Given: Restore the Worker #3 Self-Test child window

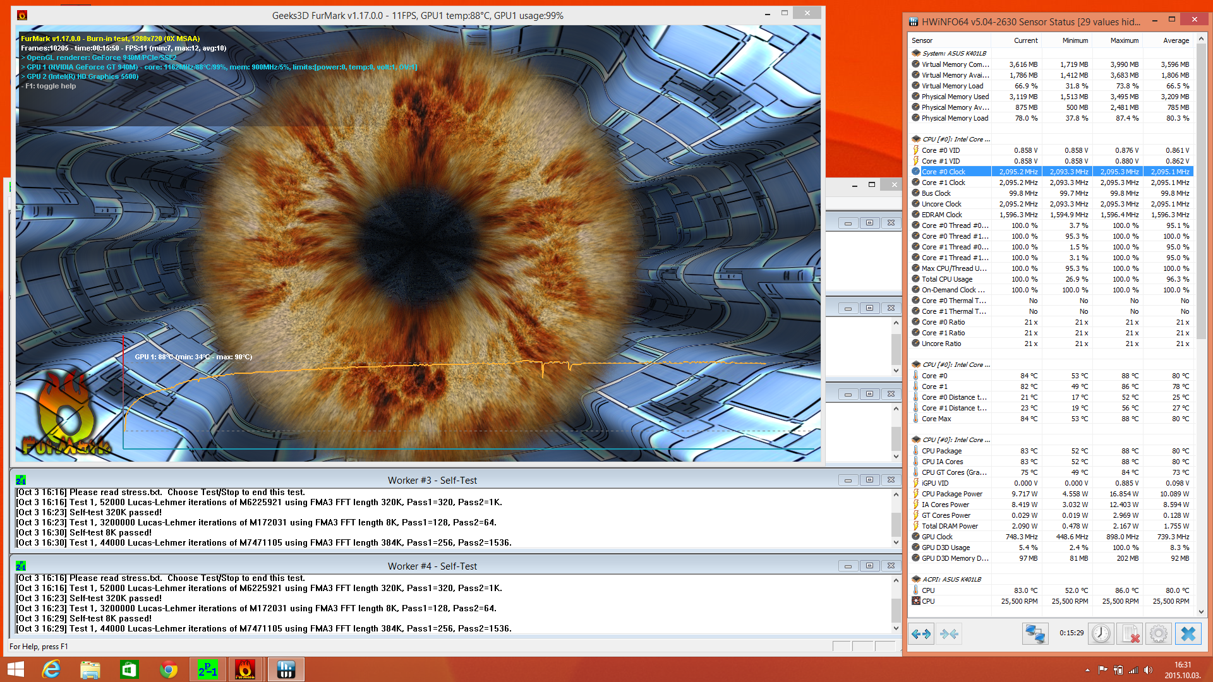Looking at the screenshot, I should 869,480.
